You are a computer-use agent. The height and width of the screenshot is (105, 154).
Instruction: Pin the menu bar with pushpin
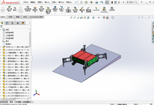tap(76, 2)
